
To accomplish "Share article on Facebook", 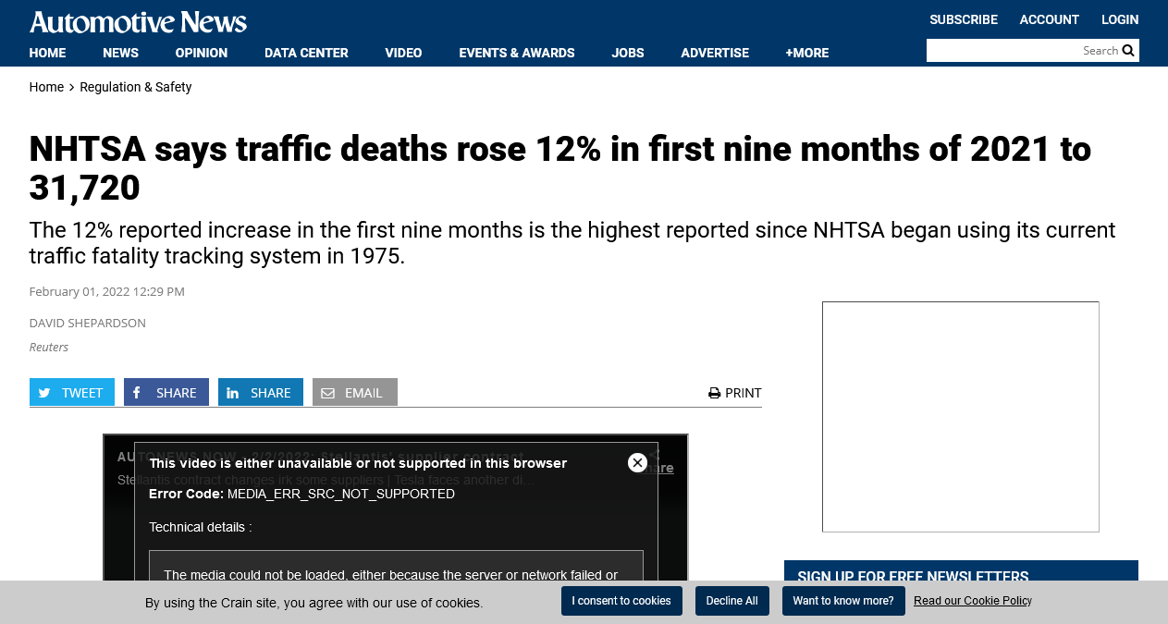I will [166, 393].
